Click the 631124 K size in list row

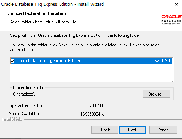click(163, 61)
